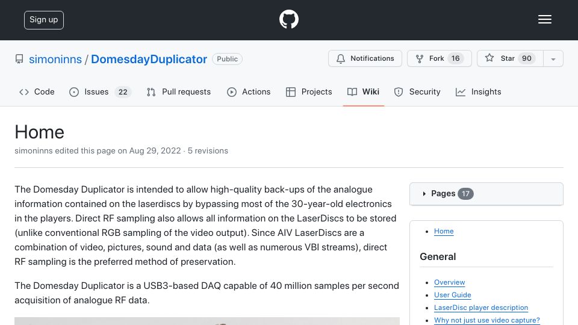Screen dimensions: 578x325
Task: Open the Pull requests tab
Action: click(x=179, y=91)
